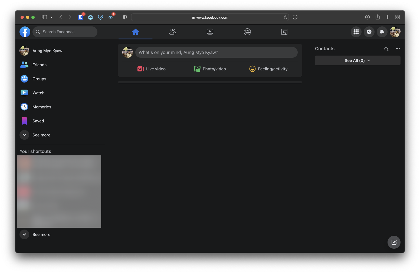Add a Photo/video to post
Screen dimensions: 420x273
pos(210,69)
